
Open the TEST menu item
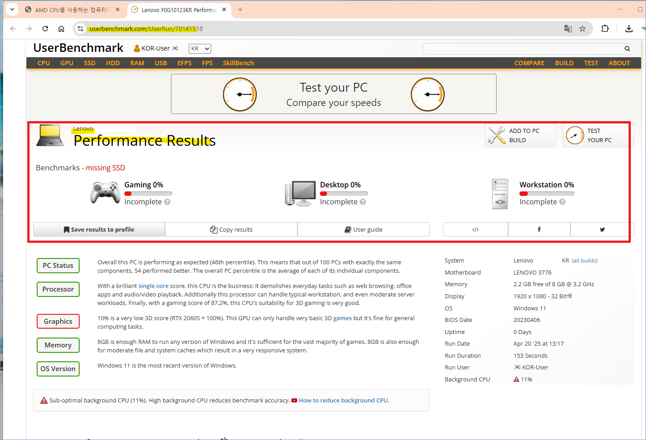(591, 63)
